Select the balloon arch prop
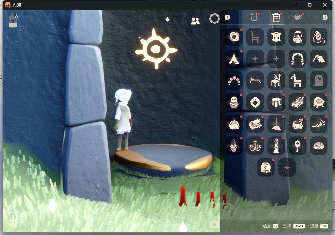Viewport: 335px width, 235px height. click(234, 80)
